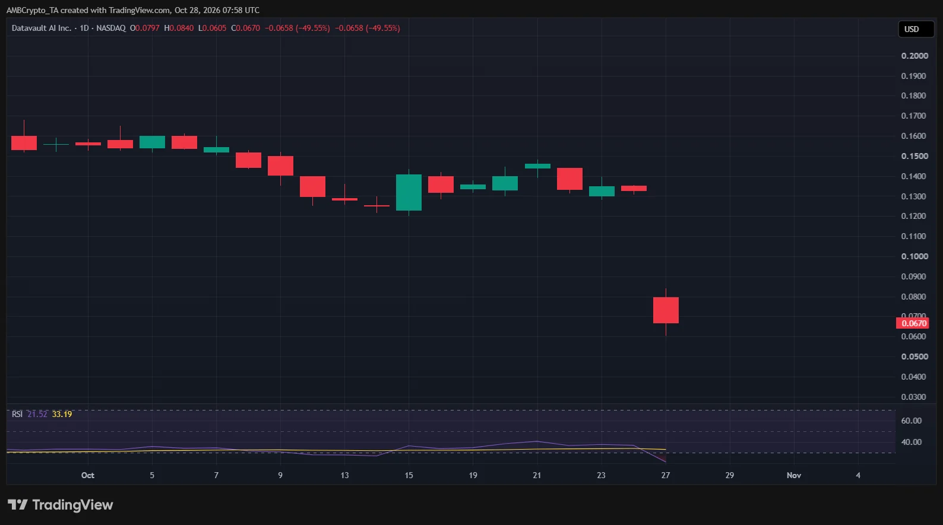Viewport: 943px width, 525px height.
Task: Click the Oct label on time axis
Action: pos(88,475)
